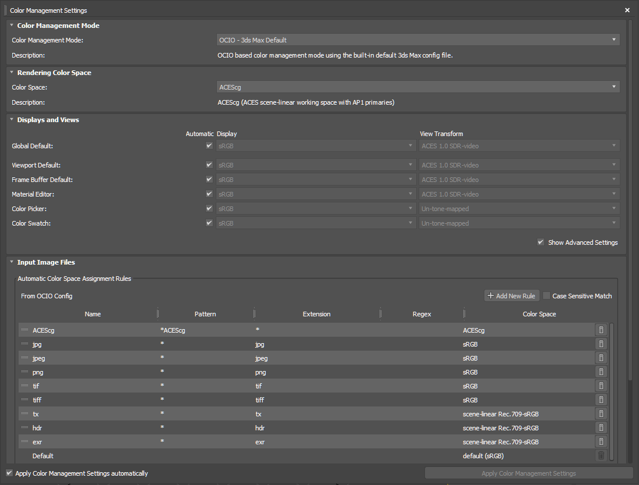
Task: Uncheck Automatic for Global Default
Action: click(209, 145)
